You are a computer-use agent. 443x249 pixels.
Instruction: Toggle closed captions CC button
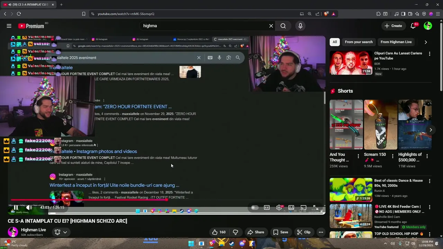[x=267, y=207]
